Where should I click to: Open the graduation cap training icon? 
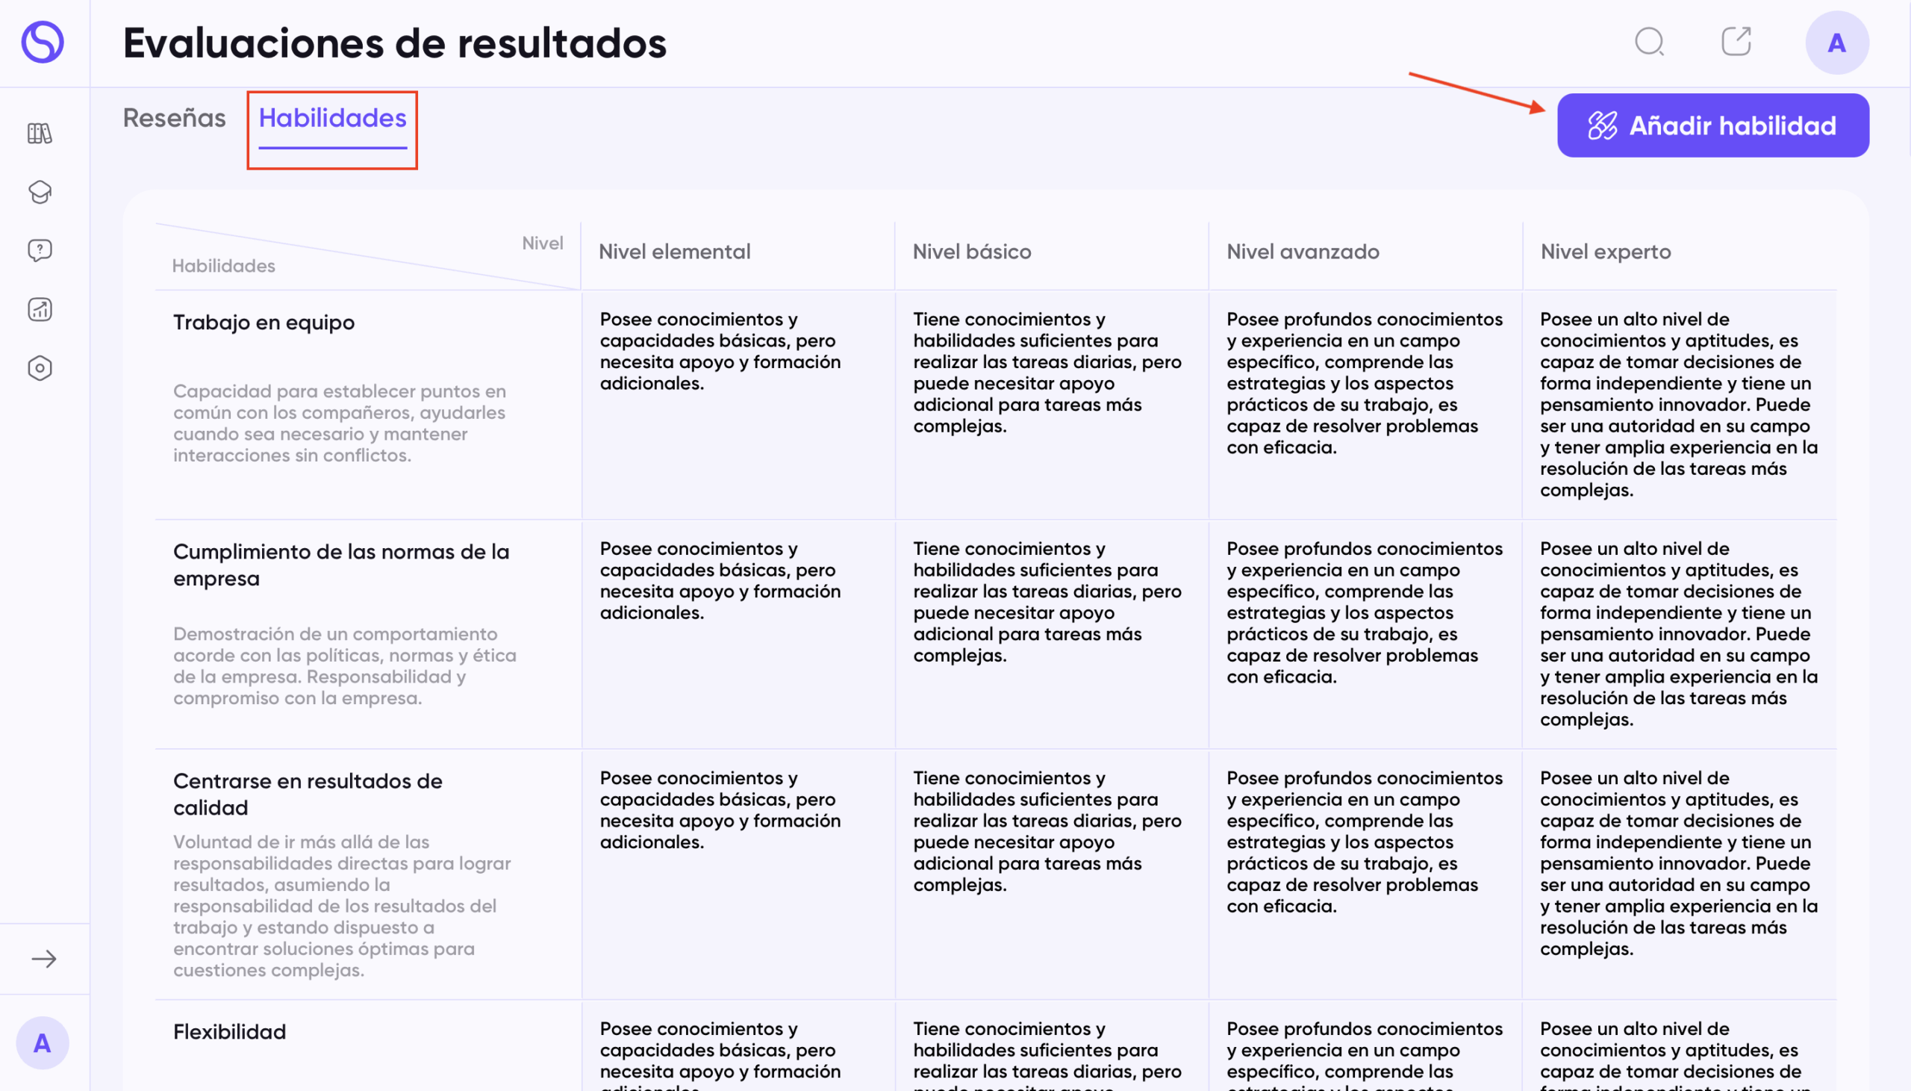tap(40, 193)
